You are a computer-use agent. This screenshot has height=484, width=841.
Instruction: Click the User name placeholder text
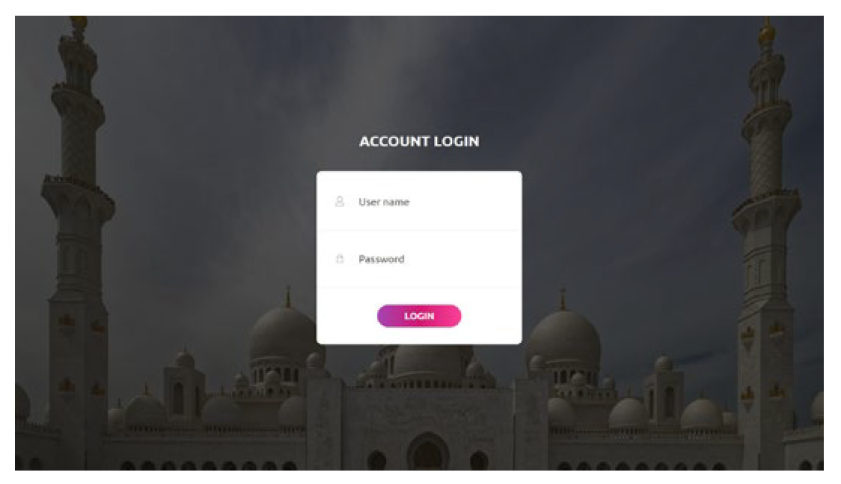point(384,202)
